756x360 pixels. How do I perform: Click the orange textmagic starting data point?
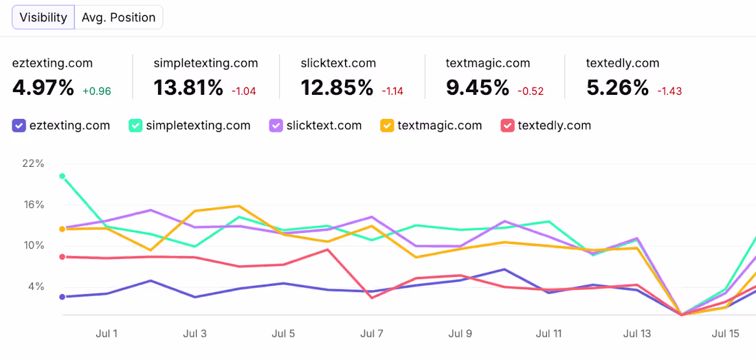(x=62, y=229)
